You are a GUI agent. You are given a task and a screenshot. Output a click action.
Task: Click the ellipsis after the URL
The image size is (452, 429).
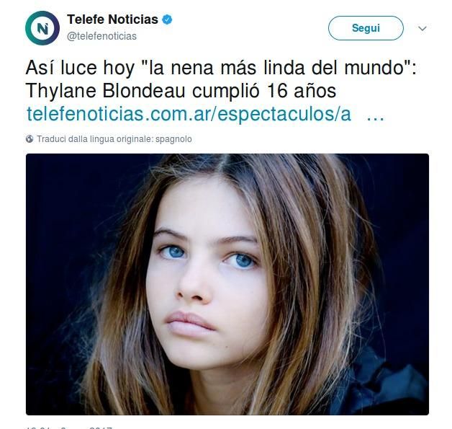click(x=375, y=117)
